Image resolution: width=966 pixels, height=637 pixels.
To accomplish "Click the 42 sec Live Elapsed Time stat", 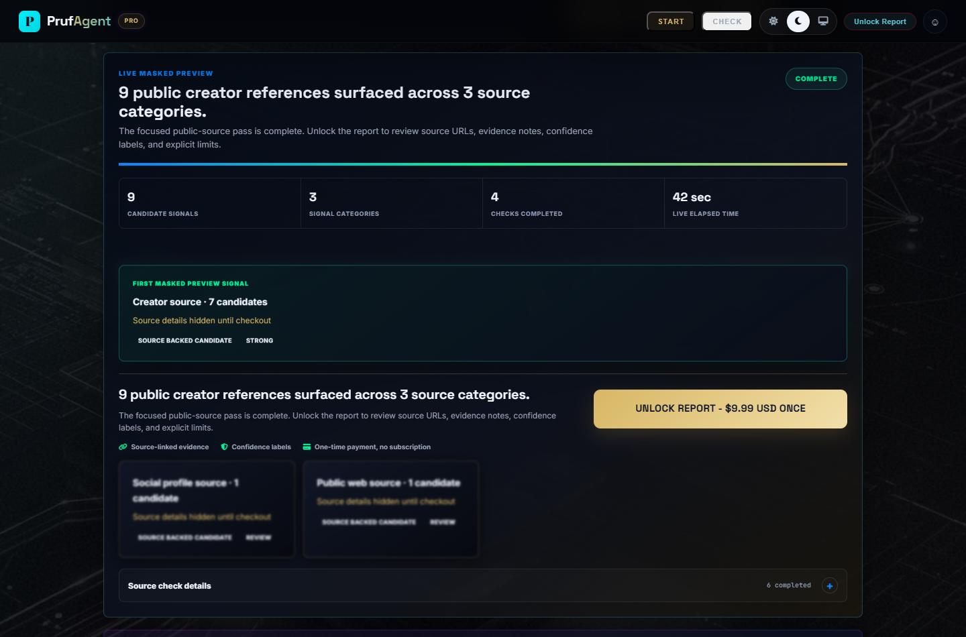I will [755, 203].
